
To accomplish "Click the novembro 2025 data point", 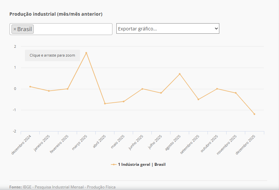I will 235,93.
